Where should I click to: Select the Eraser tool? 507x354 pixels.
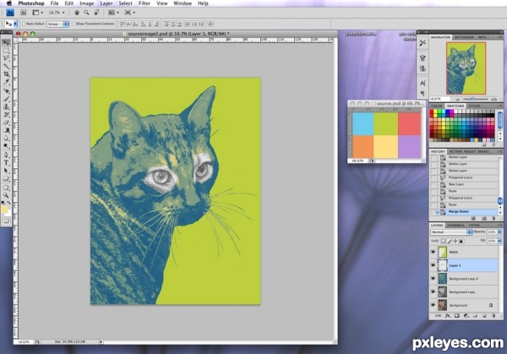(6, 123)
